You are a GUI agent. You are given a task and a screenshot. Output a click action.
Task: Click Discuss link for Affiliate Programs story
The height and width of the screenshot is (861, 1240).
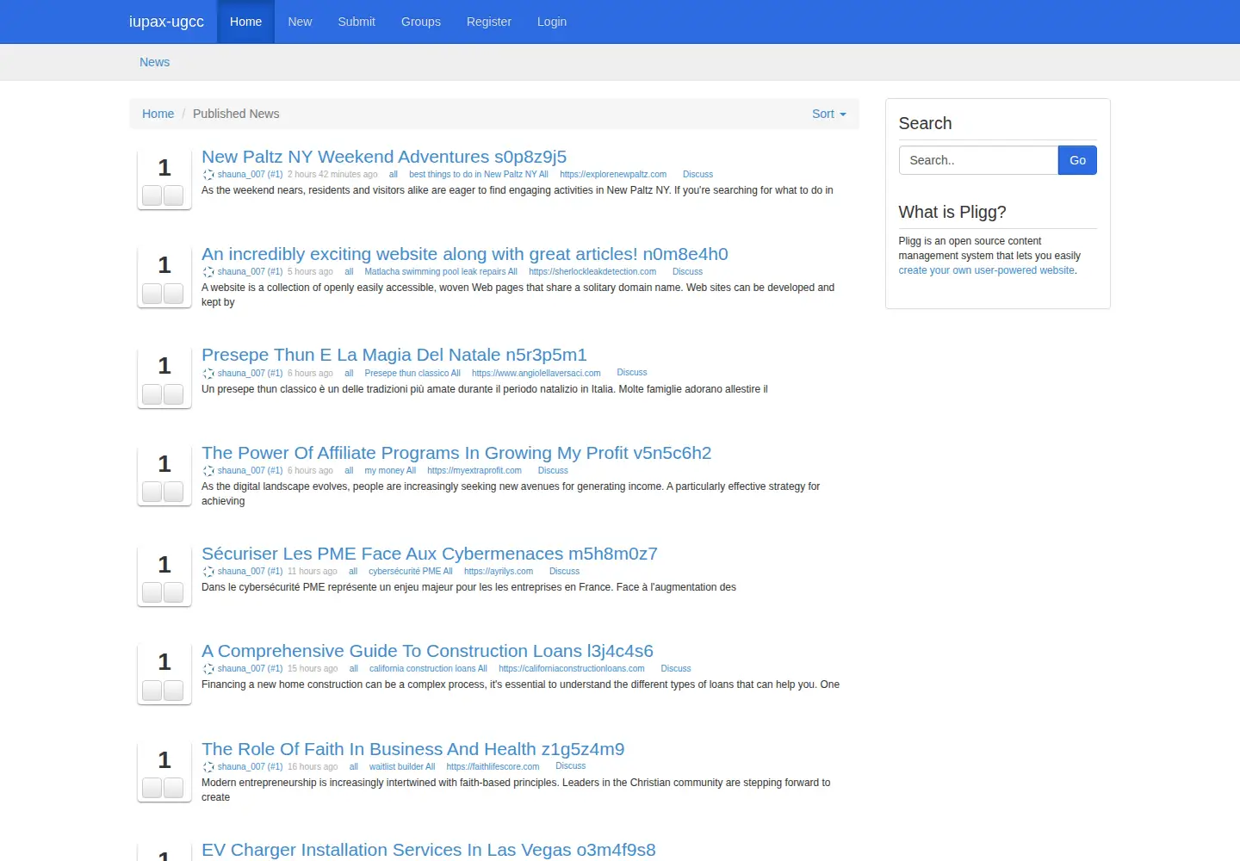tap(553, 471)
